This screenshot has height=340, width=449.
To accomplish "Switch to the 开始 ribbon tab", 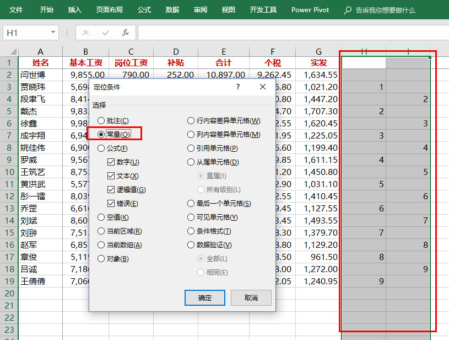I will (46, 9).
